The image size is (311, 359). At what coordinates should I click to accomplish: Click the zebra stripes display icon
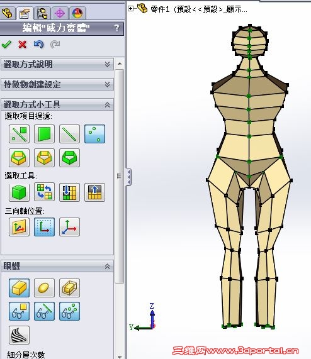pos(20,335)
